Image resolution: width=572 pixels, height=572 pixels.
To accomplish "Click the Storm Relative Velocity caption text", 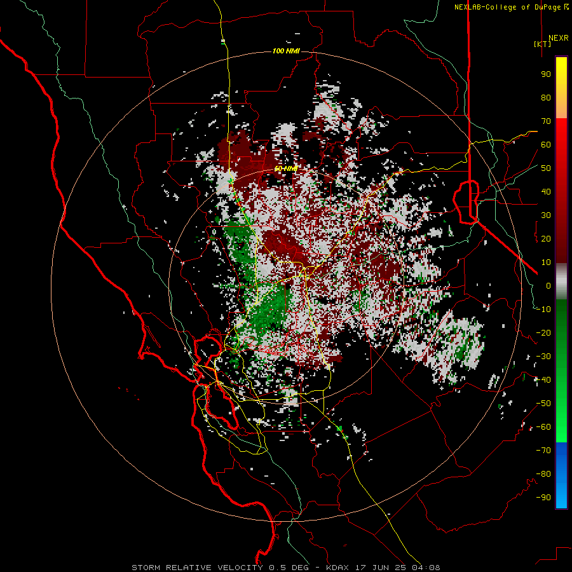I will (x=285, y=568).
